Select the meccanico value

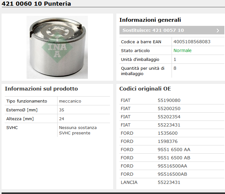[x=70, y=101]
